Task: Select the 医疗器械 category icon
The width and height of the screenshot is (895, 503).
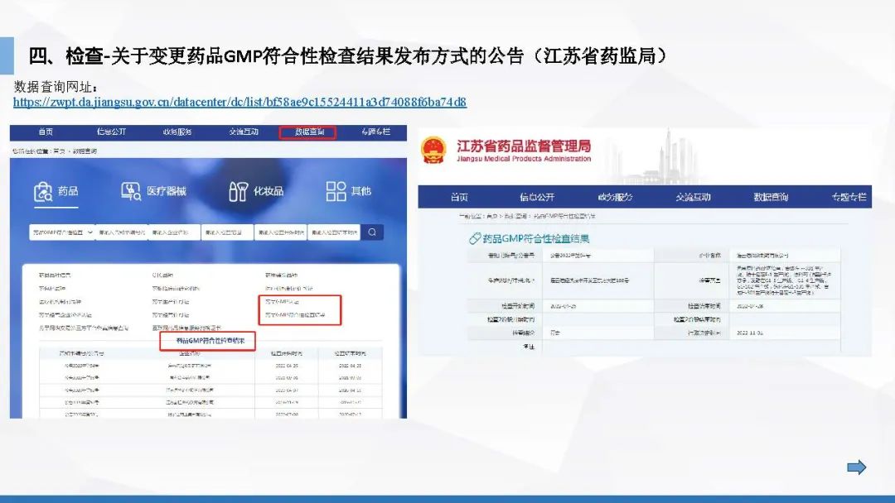Action: 131,192
